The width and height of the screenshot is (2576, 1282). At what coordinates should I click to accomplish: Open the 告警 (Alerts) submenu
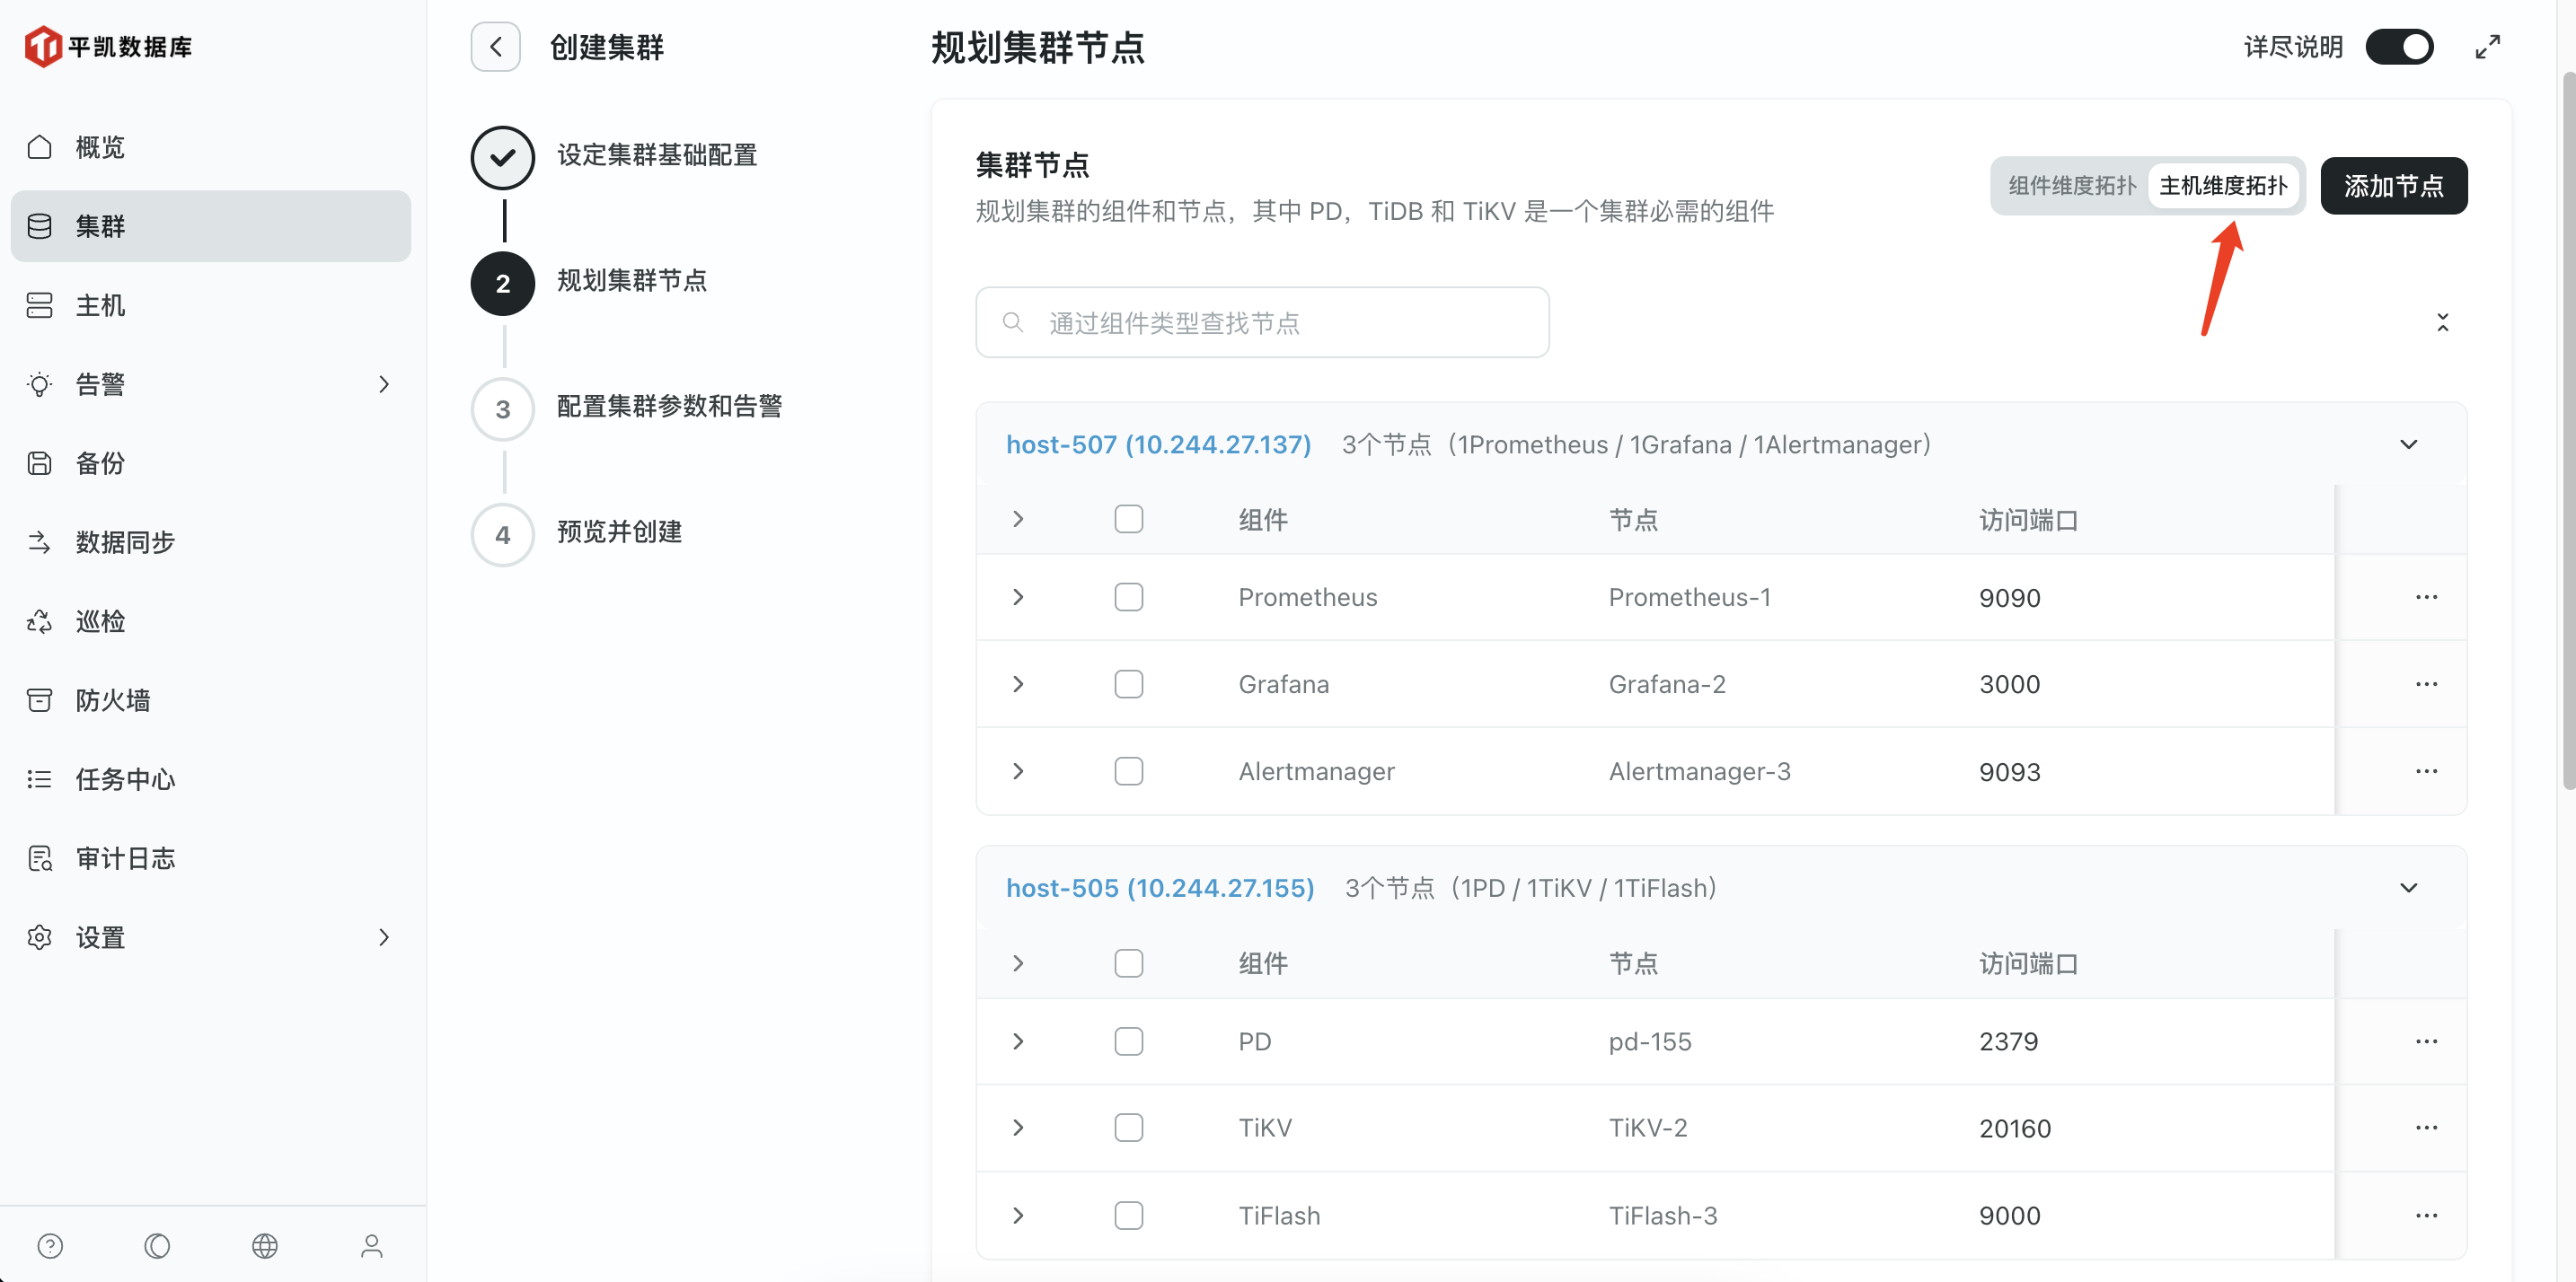coord(99,383)
